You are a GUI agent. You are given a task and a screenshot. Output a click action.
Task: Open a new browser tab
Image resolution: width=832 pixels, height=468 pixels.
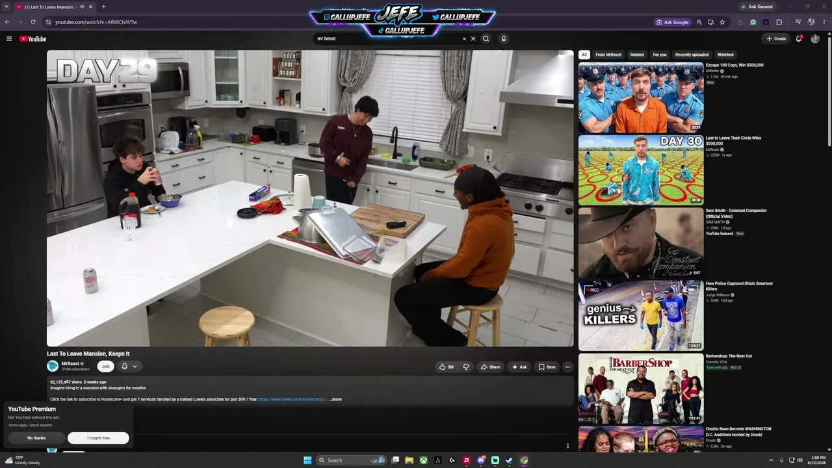tap(103, 6)
